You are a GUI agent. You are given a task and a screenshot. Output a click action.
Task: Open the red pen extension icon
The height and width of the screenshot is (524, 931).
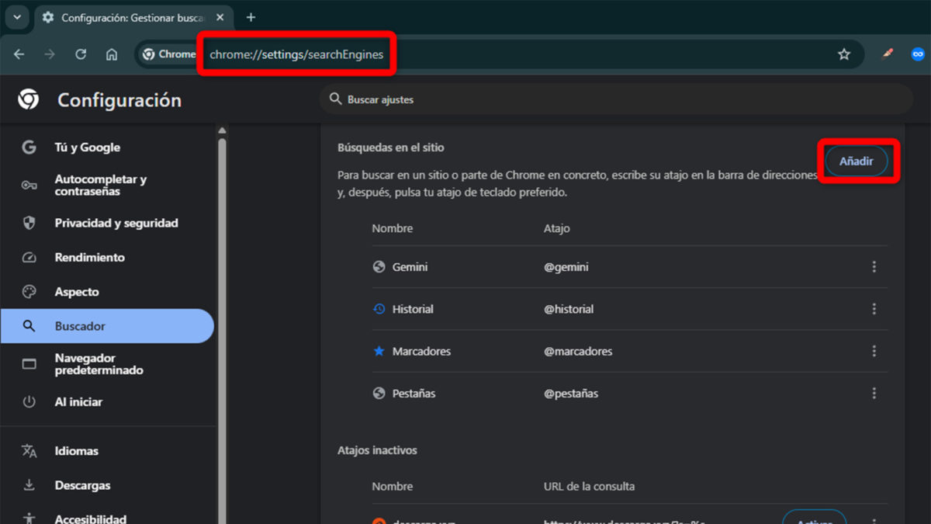(888, 54)
